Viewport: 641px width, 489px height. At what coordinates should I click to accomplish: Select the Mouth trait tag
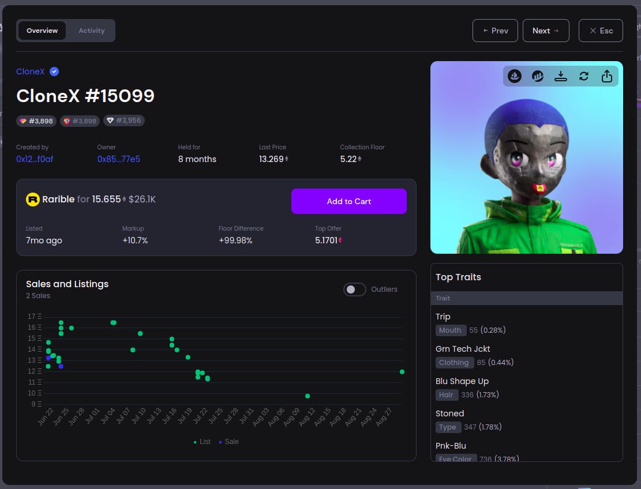click(450, 330)
